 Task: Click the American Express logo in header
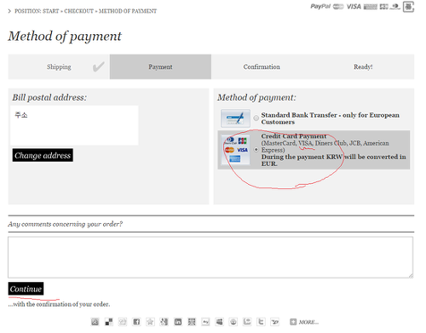point(371,7)
